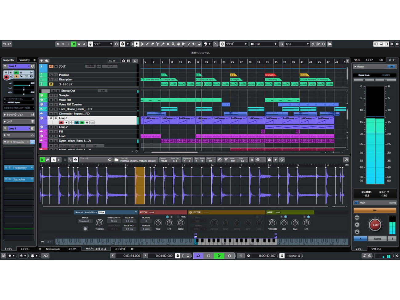Toggle the sampler A comparison button
The width and height of the screenshot is (400, 300).
coord(54,160)
